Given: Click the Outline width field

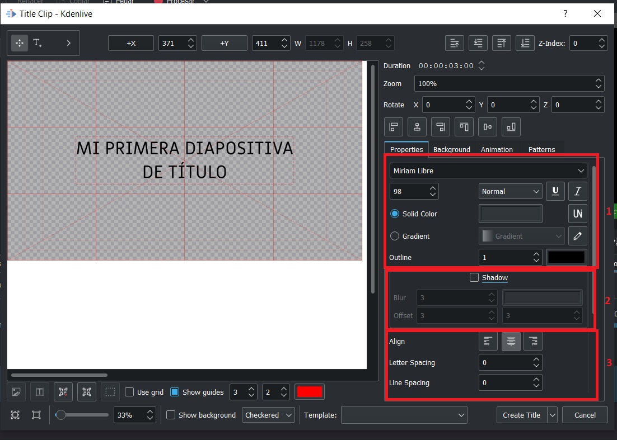Looking at the screenshot, I should tap(511, 257).
